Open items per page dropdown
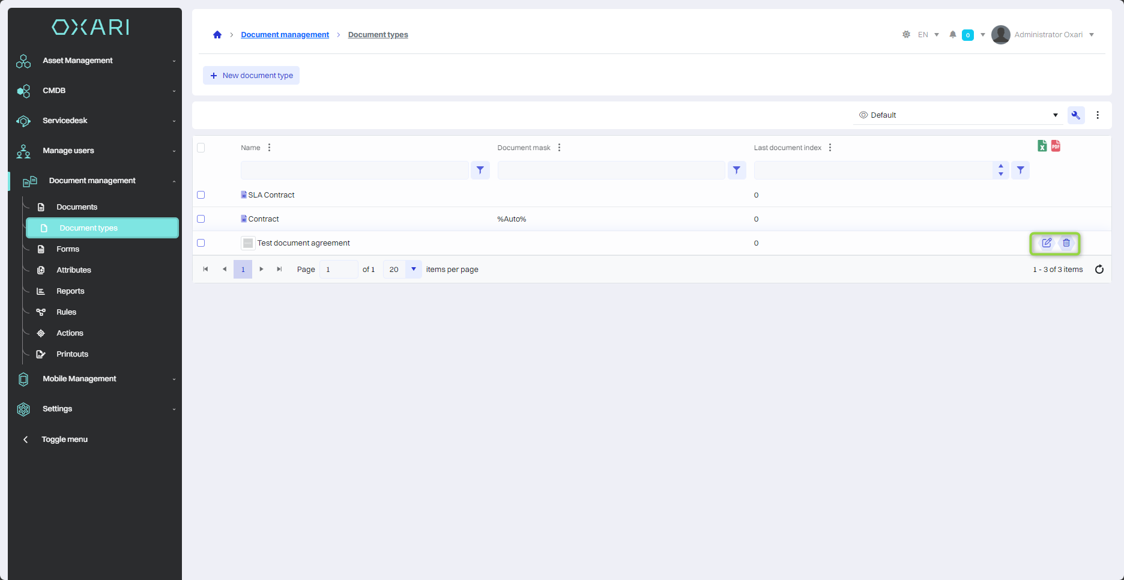 (414, 270)
